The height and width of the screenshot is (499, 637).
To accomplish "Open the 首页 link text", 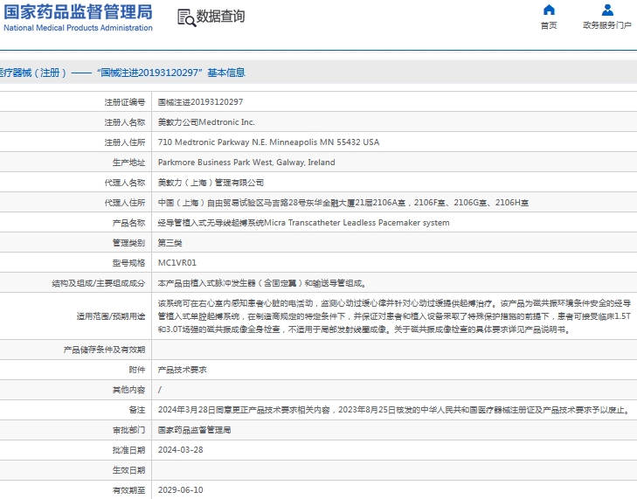I will click(x=549, y=25).
